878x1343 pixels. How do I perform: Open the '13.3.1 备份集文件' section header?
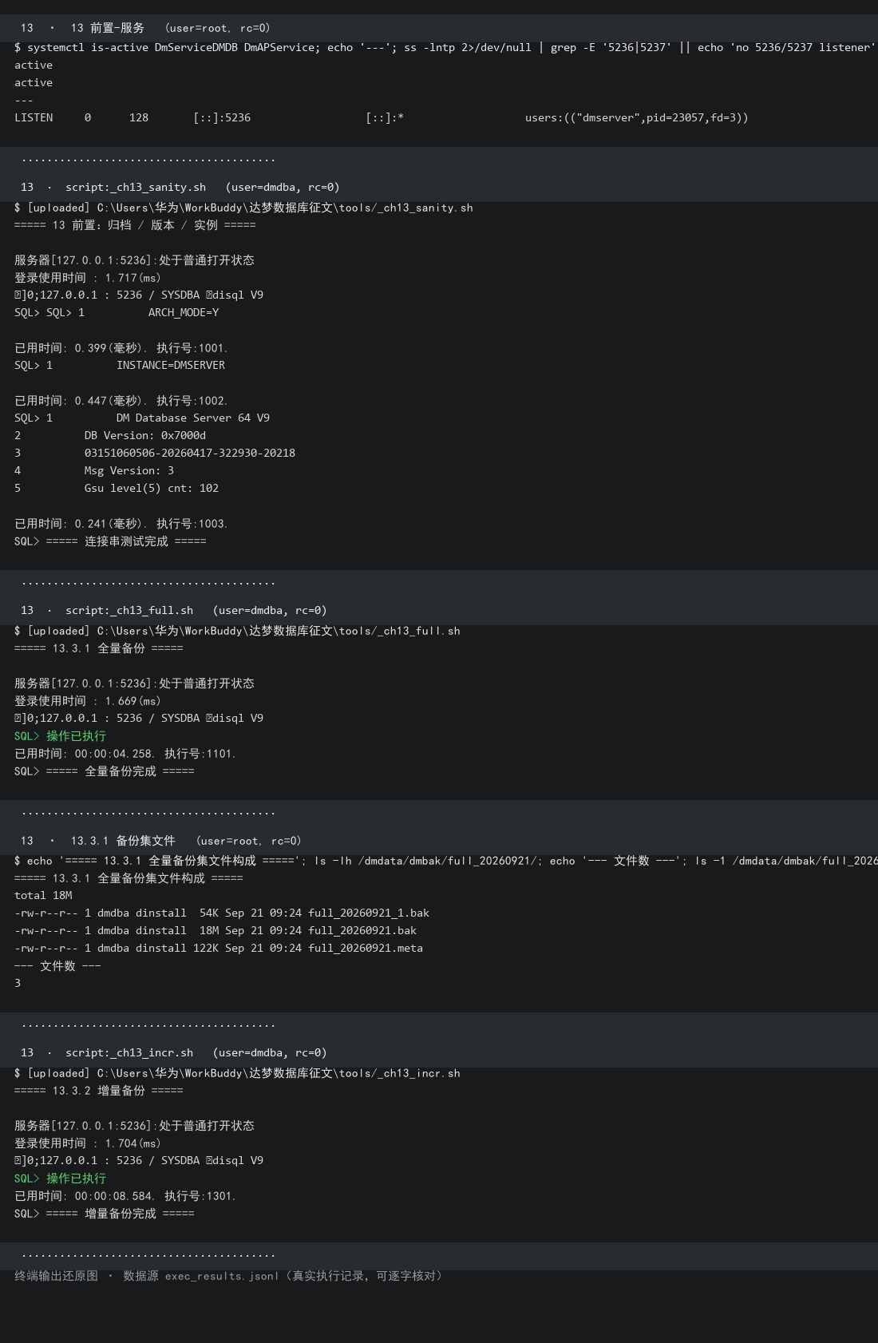[x=160, y=841]
